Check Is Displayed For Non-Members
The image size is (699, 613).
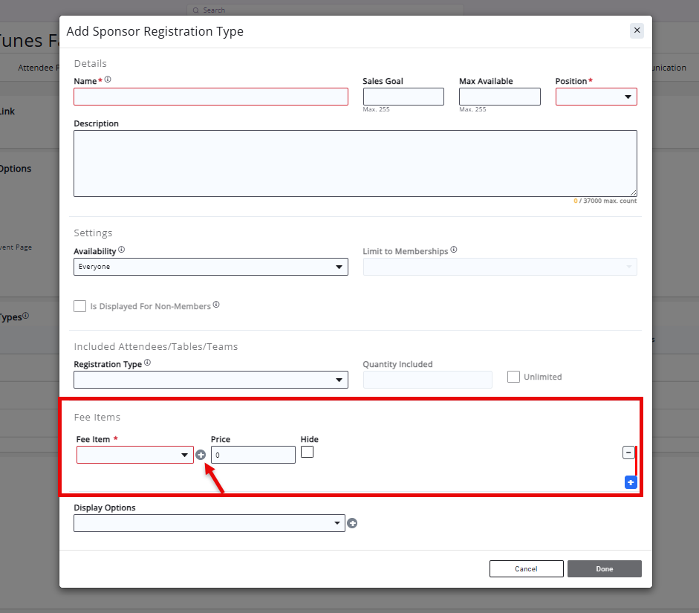coord(79,306)
